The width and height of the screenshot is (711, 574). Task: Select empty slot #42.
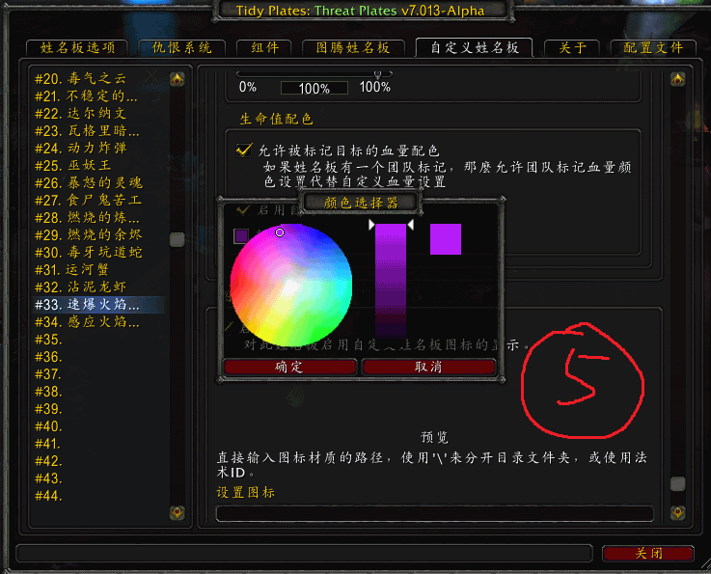coord(97,461)
